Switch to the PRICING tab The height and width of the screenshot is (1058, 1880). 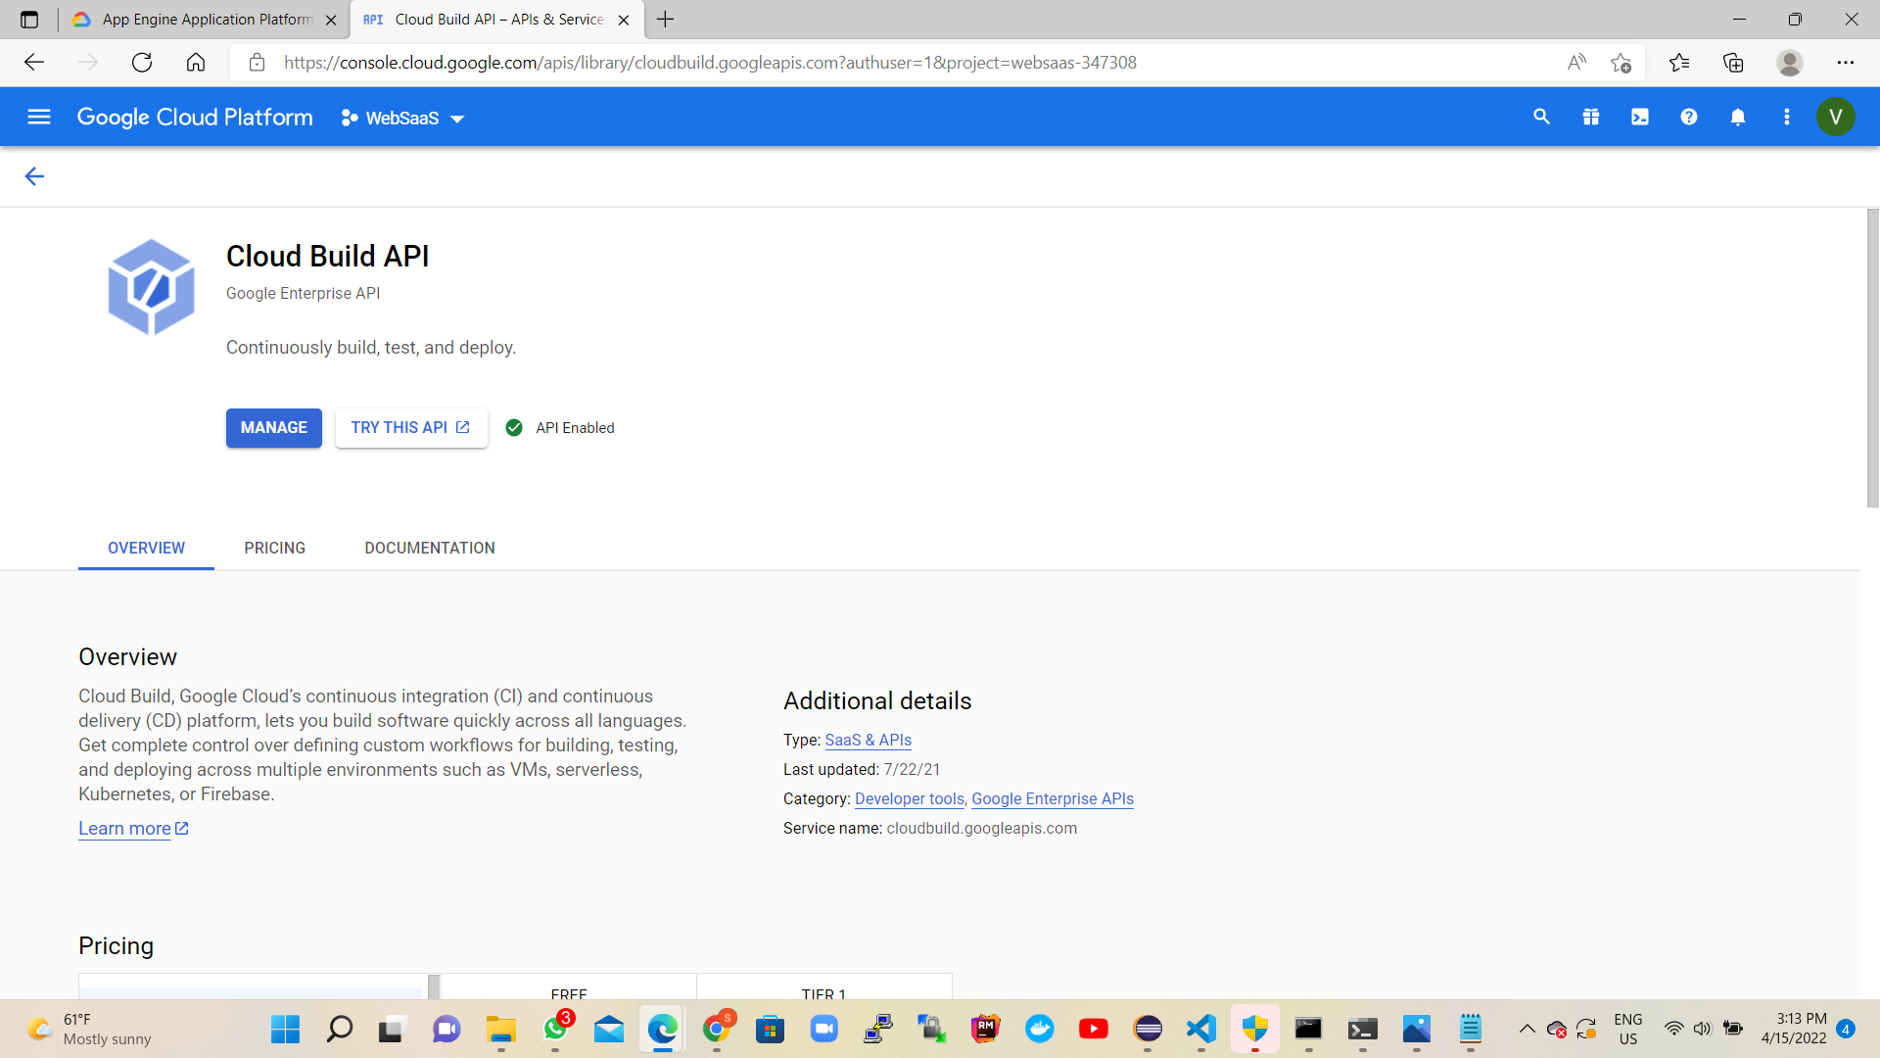click(x=275, y=548)
